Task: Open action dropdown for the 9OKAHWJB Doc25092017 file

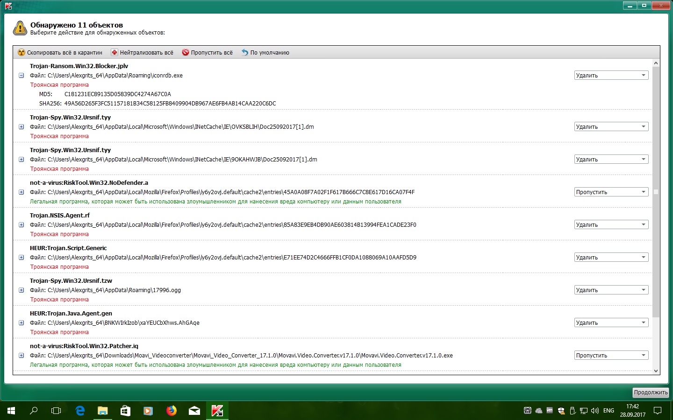Action: pyautogui.click(x=611, y=159)
